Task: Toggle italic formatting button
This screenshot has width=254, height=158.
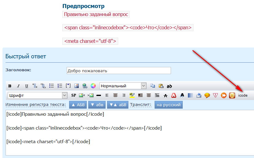Action: pos(18,86)
